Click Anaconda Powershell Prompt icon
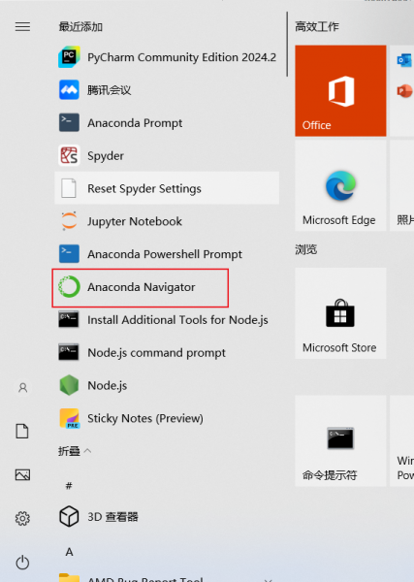Screen dimensions: 414x582 click(69, 254)
